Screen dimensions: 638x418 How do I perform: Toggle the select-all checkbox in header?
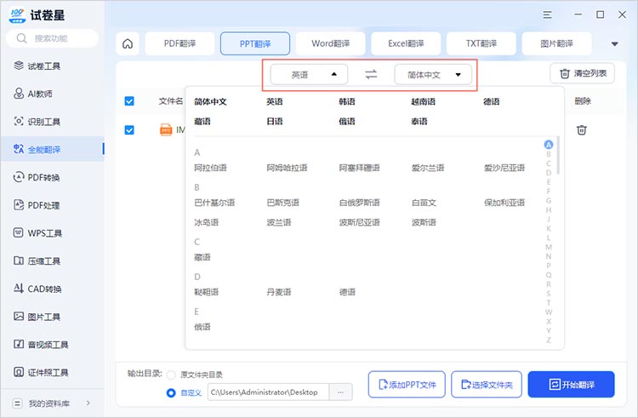129,101
